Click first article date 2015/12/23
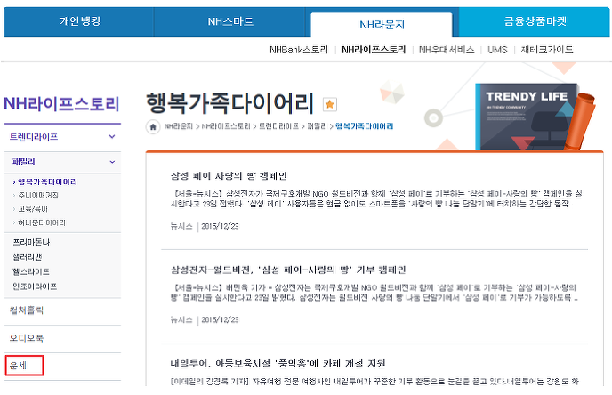The image size is (612, 395). 220,226
